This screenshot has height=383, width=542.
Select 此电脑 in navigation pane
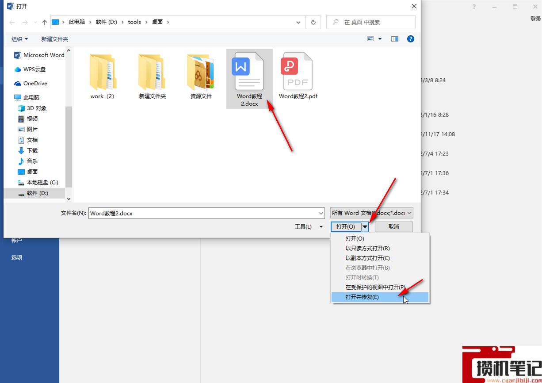(x=27, y=97)
